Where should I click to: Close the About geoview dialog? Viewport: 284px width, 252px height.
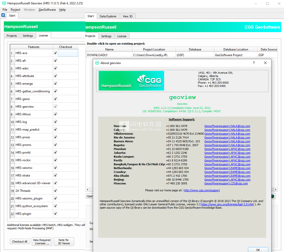(265, 63)
